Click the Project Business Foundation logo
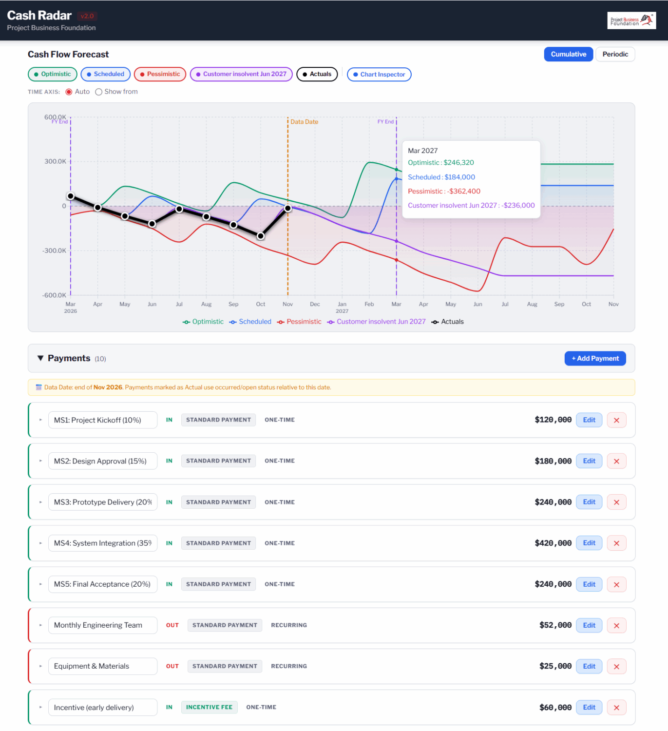Screen dimensions: 668x731 [631, 20]
